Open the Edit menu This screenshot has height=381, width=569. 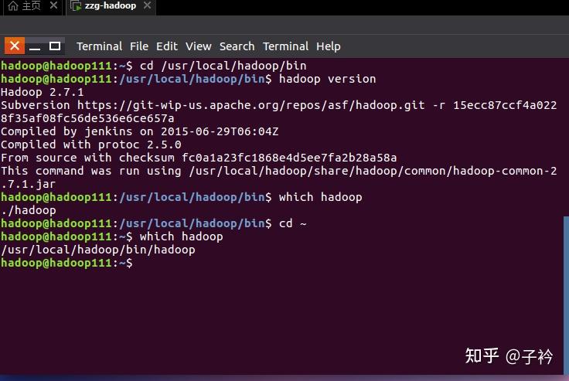[x=166, y=46]
